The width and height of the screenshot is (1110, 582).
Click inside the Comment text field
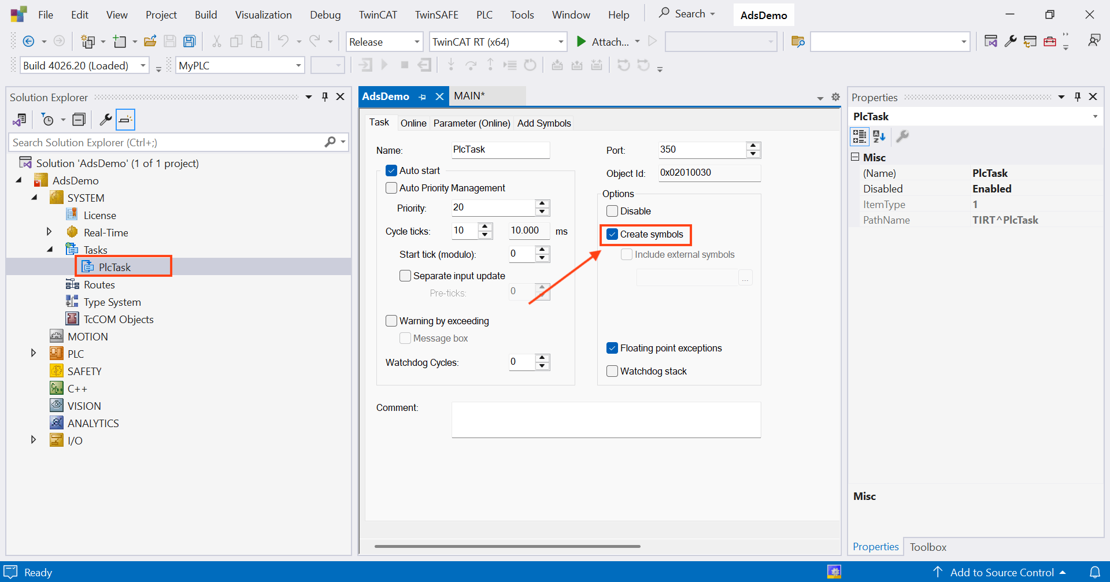click(605, 420)
